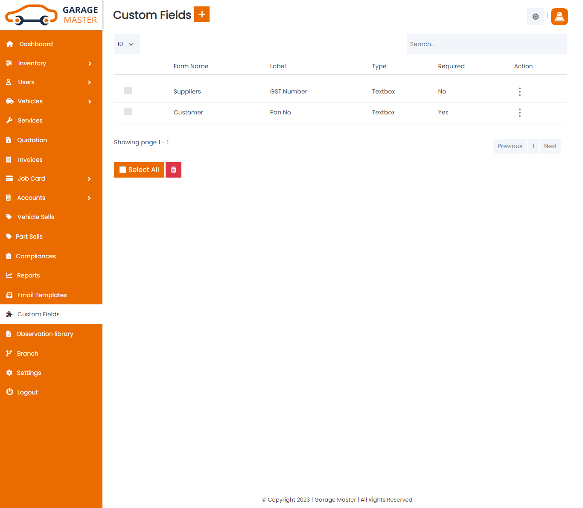Check the Customer row checkbox
The width and height of the screenshot is (583, 508).
click(x=128, y=111)
